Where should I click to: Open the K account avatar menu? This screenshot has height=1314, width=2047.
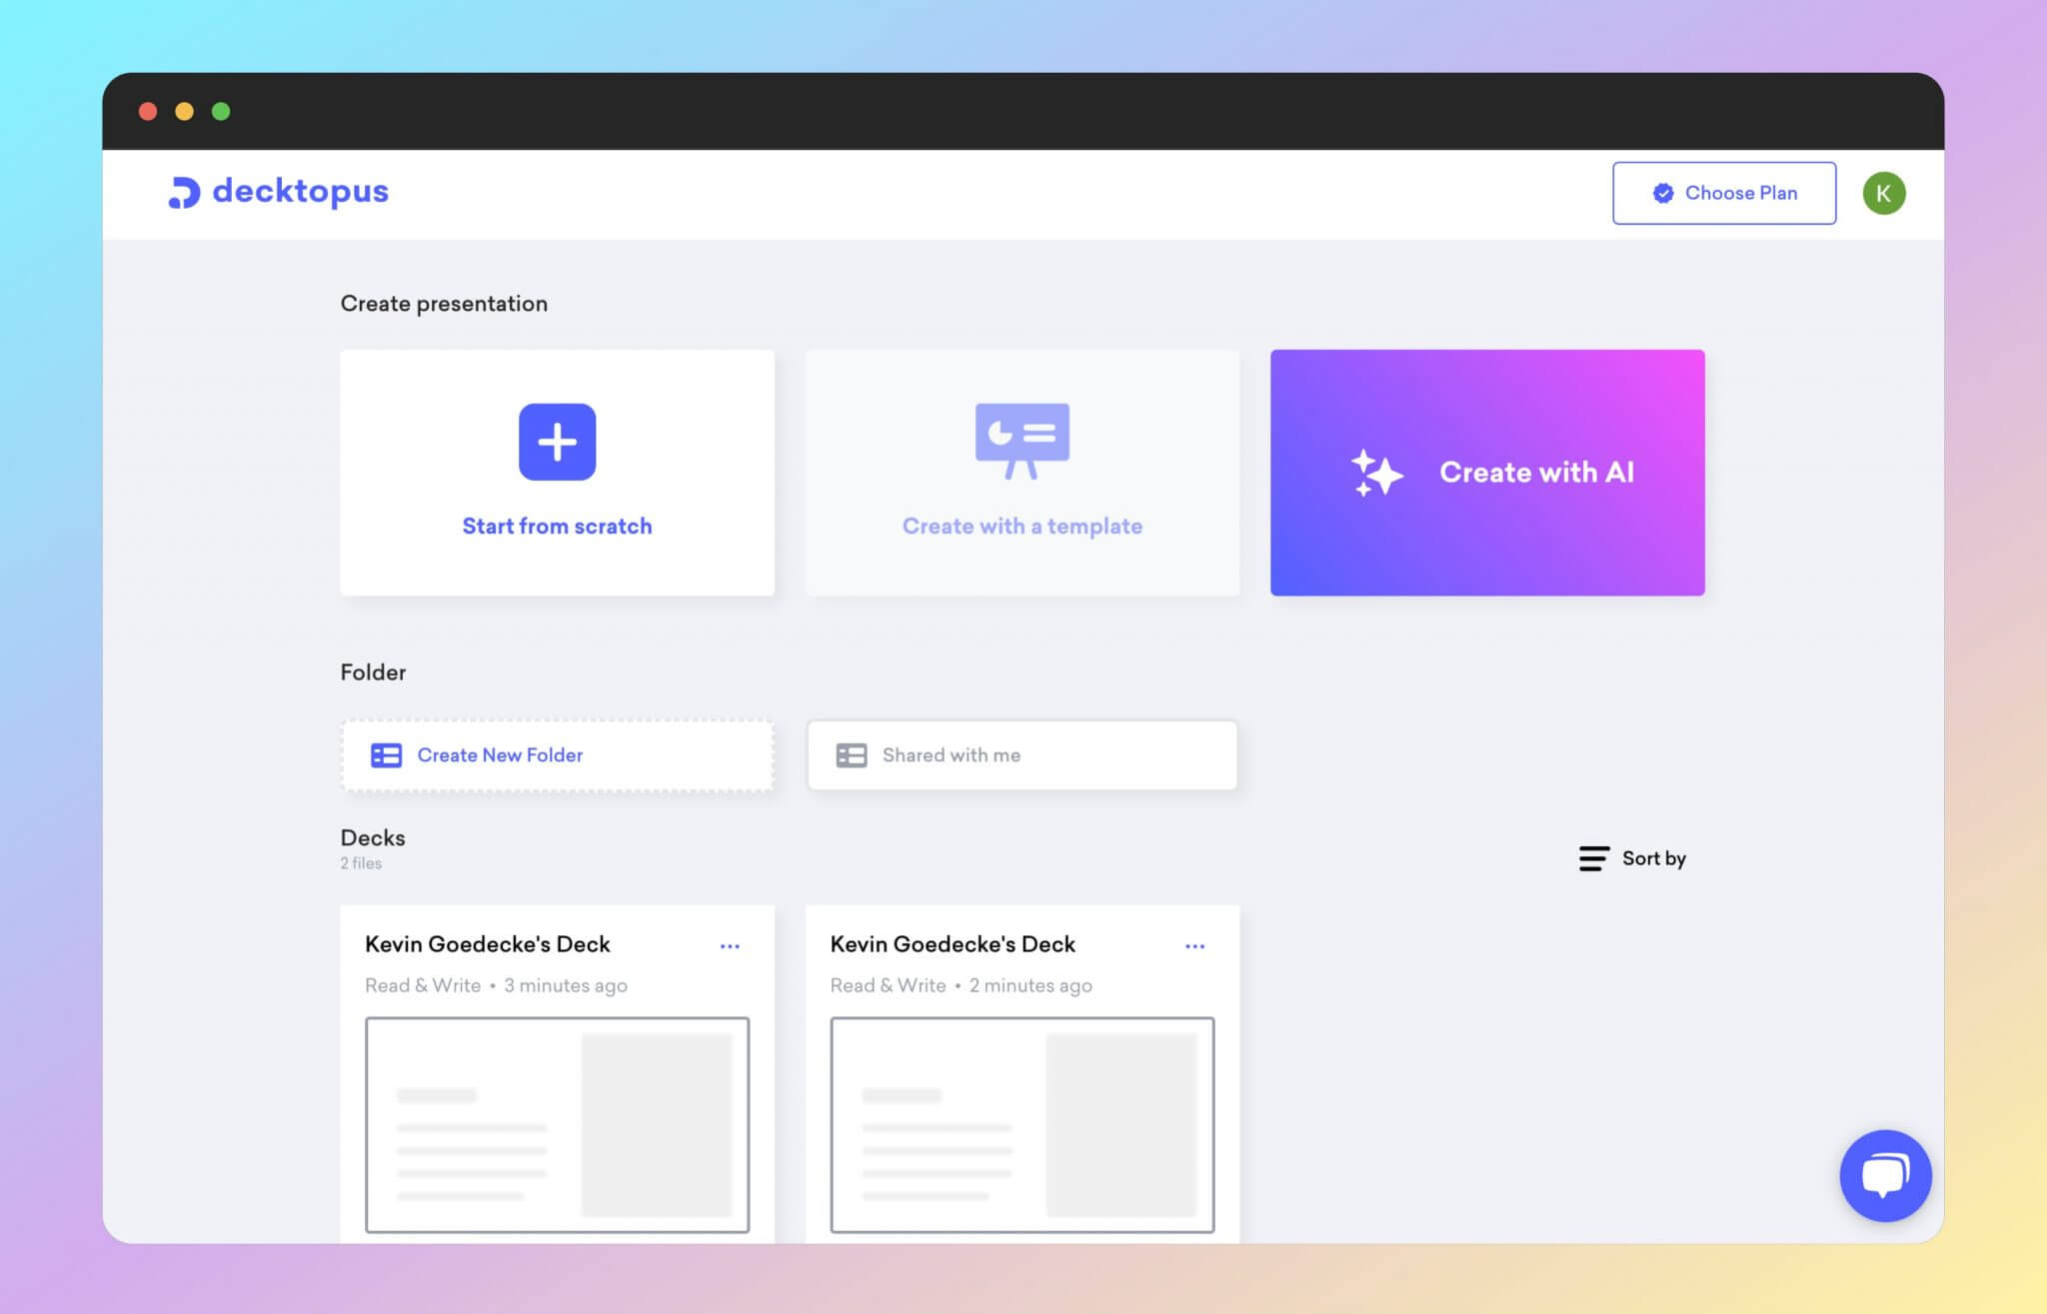click(x=1883, y=192)
